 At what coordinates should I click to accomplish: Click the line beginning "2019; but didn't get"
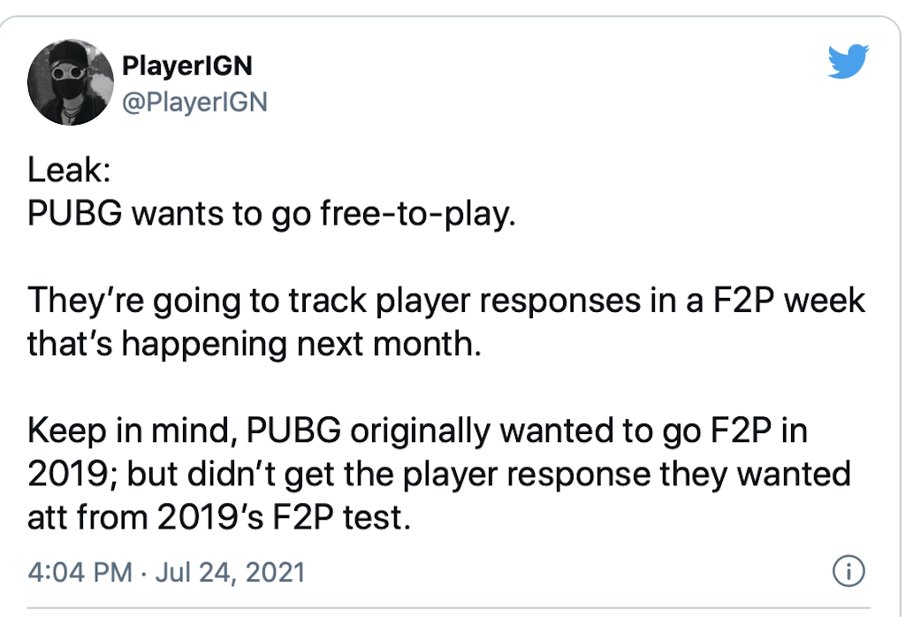[x=438, y=474]
